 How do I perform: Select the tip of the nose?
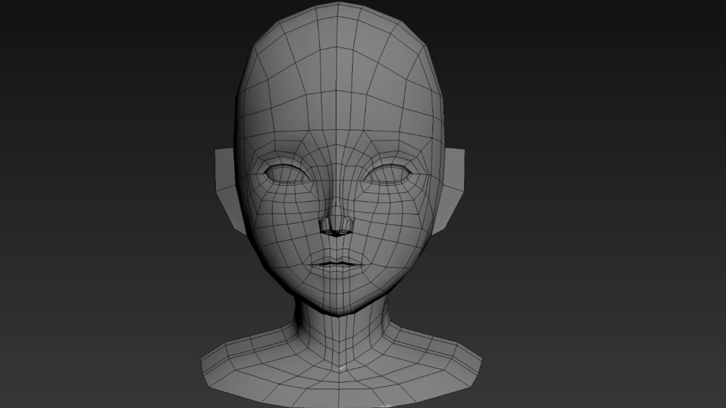336,224
